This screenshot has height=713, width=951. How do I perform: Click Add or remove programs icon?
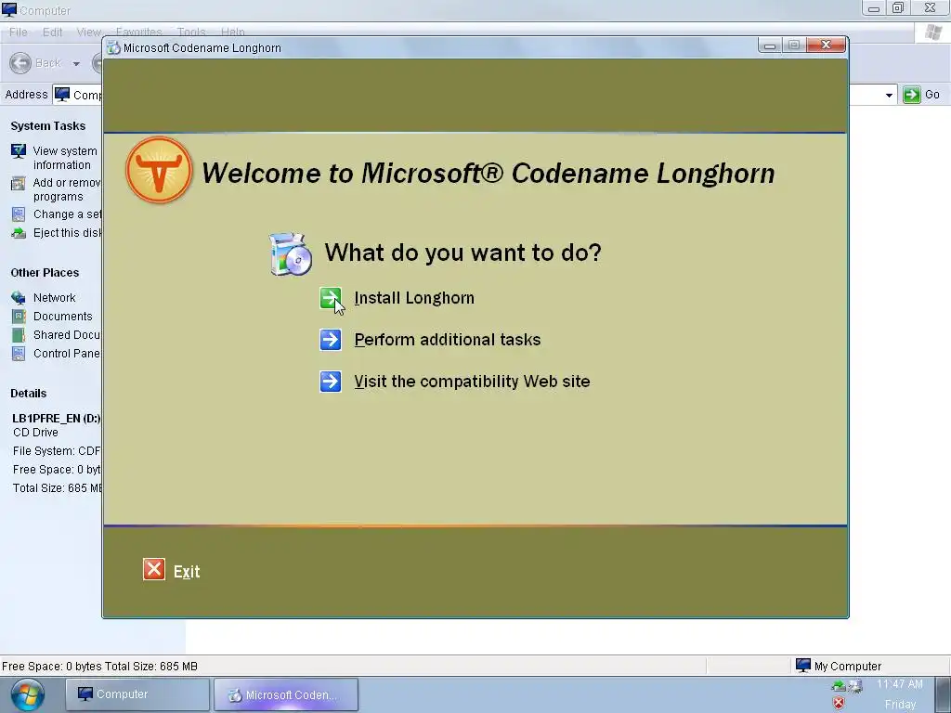(x=19, y=183)
